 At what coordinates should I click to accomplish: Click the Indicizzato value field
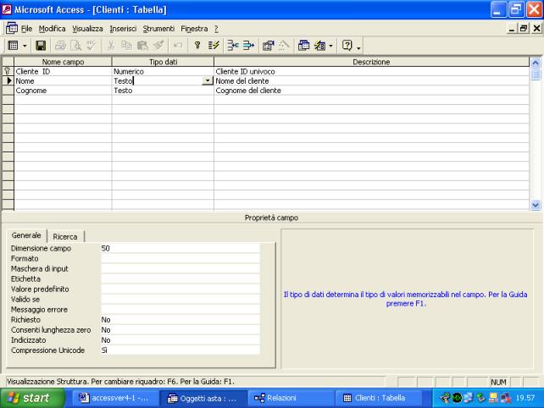[x=180, y=340]
